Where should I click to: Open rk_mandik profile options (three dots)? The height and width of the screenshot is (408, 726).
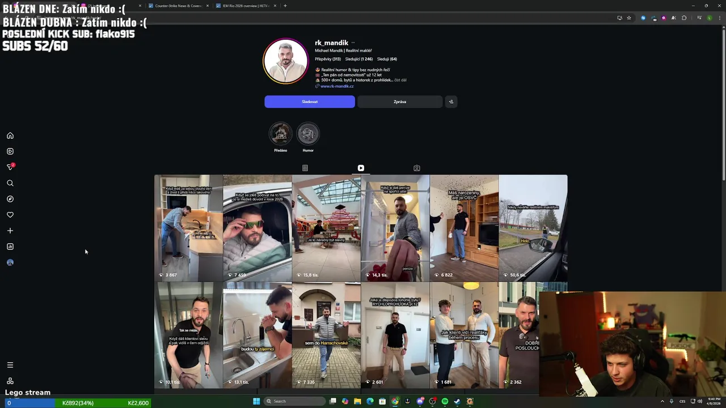pyautogui.click(x=353, y=42)
